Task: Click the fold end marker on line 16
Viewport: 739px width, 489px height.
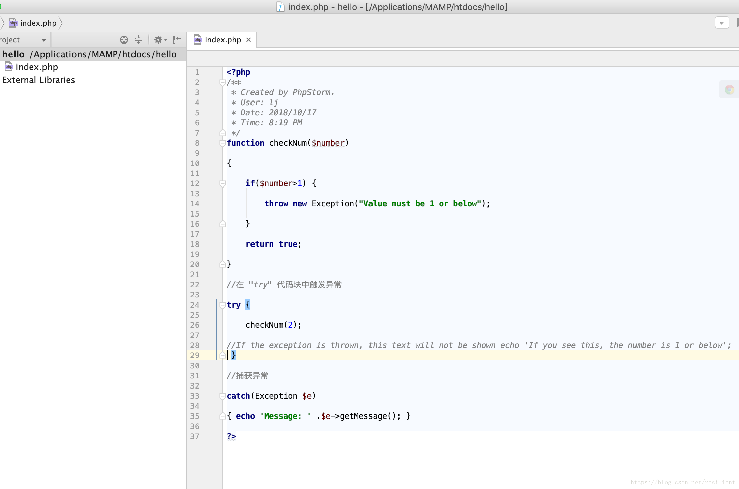Action: pyautogui.click(x=223, y=224)
